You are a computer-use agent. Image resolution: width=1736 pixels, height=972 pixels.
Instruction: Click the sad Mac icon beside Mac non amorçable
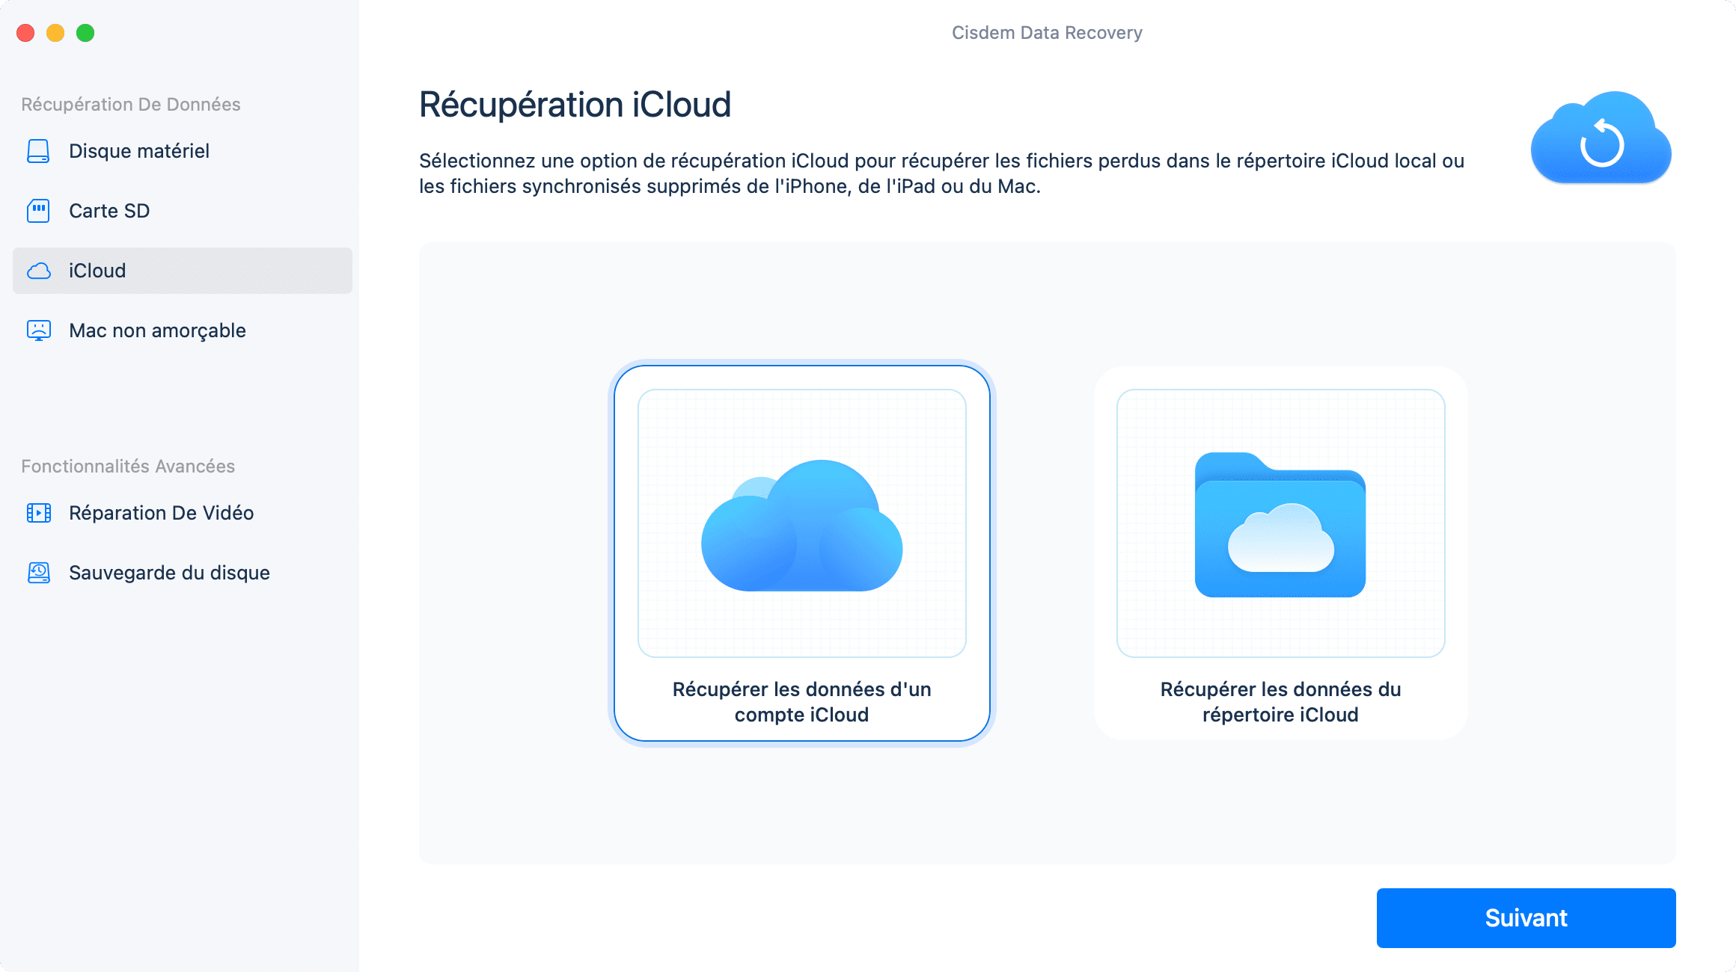coord(38,330)
